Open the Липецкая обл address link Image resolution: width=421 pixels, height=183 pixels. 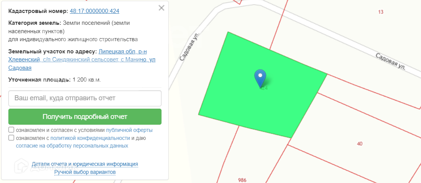tap(82, 59)
